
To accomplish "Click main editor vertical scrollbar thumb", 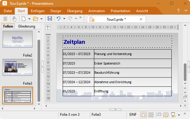I will pos(185,72).
